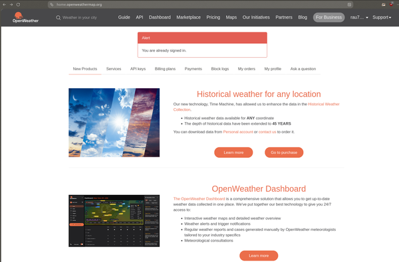The width and height of the screenshot is (399, 262).
Task: Select the New Products tab
Action: click(x=85, y=69)
